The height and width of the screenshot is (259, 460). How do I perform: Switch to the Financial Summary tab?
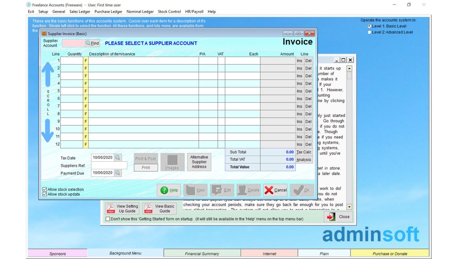pyautogui.click(x=202, y=253)
